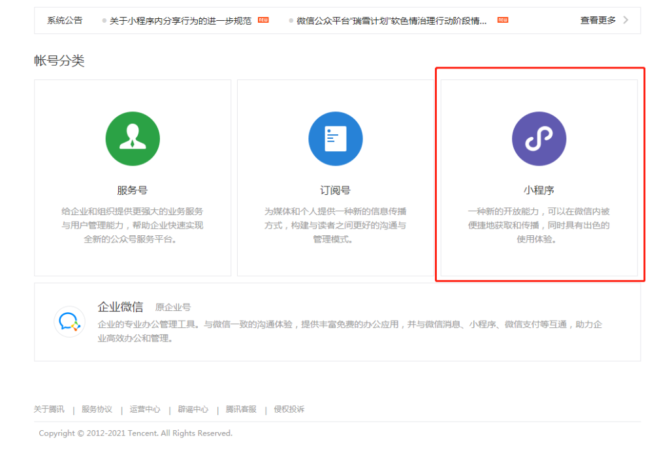The width and height of the screenshot is (653, 451).
Task: Click the 帐号分类 section heading
Action: (59, 61)
